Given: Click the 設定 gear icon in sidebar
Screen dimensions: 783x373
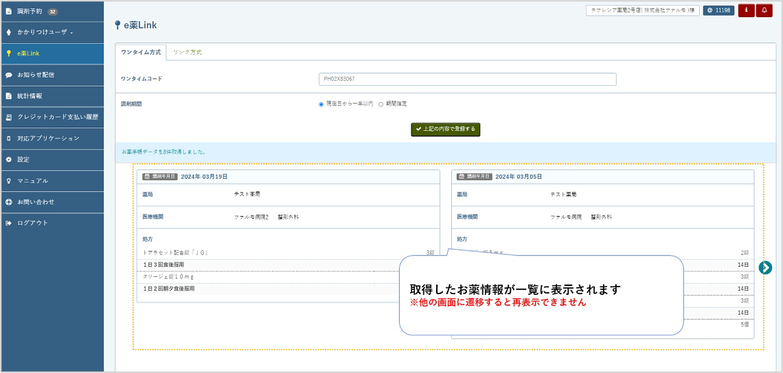Looking at the screenshot, I should point(9,160).
